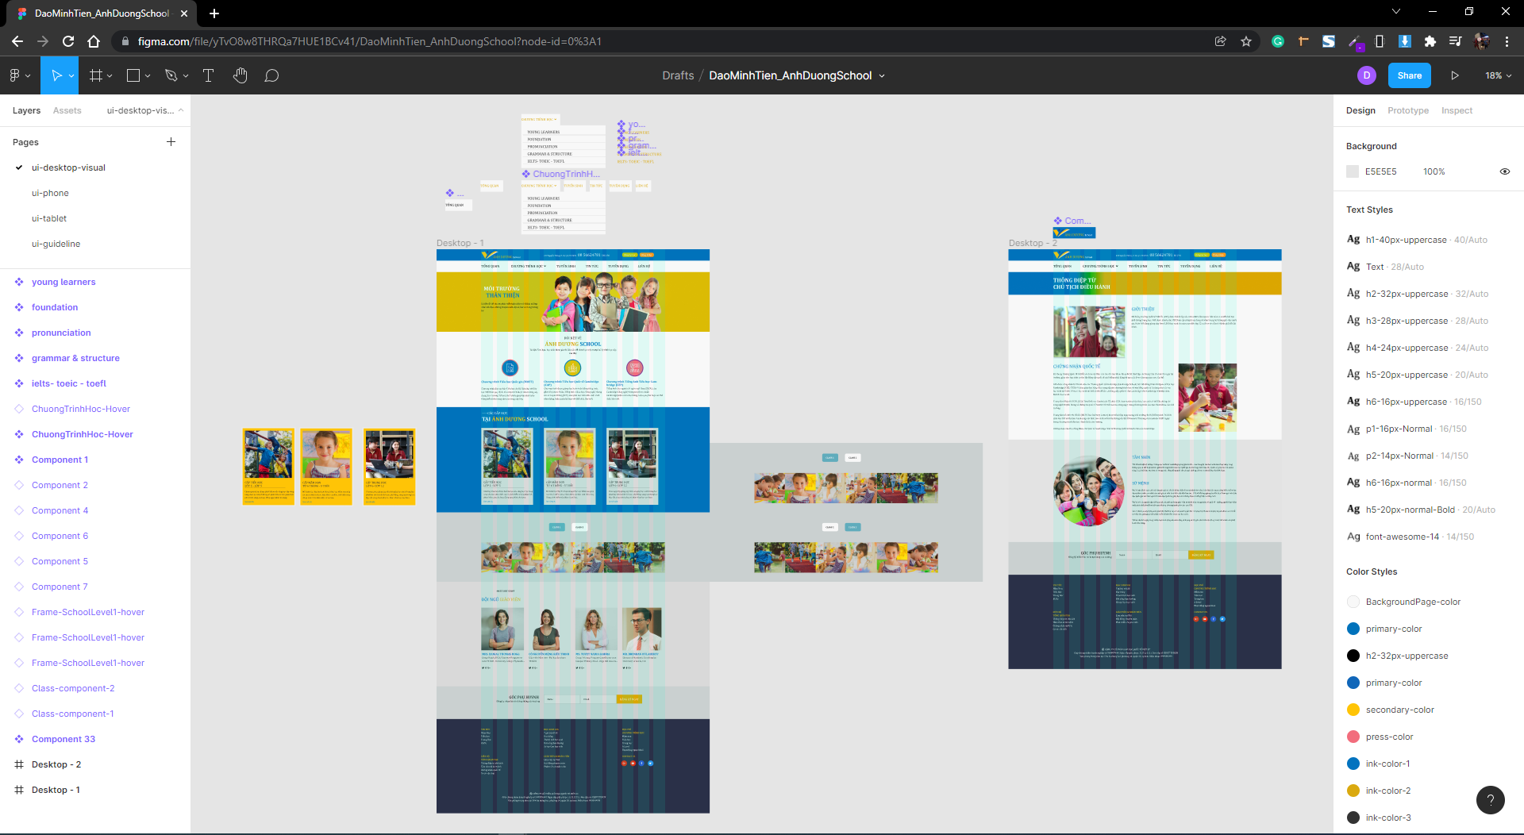Image resolution: width=1524 pixels, height=835 pixels.
Task: Open the help button at bottom right
Action: coord(1490,800)
